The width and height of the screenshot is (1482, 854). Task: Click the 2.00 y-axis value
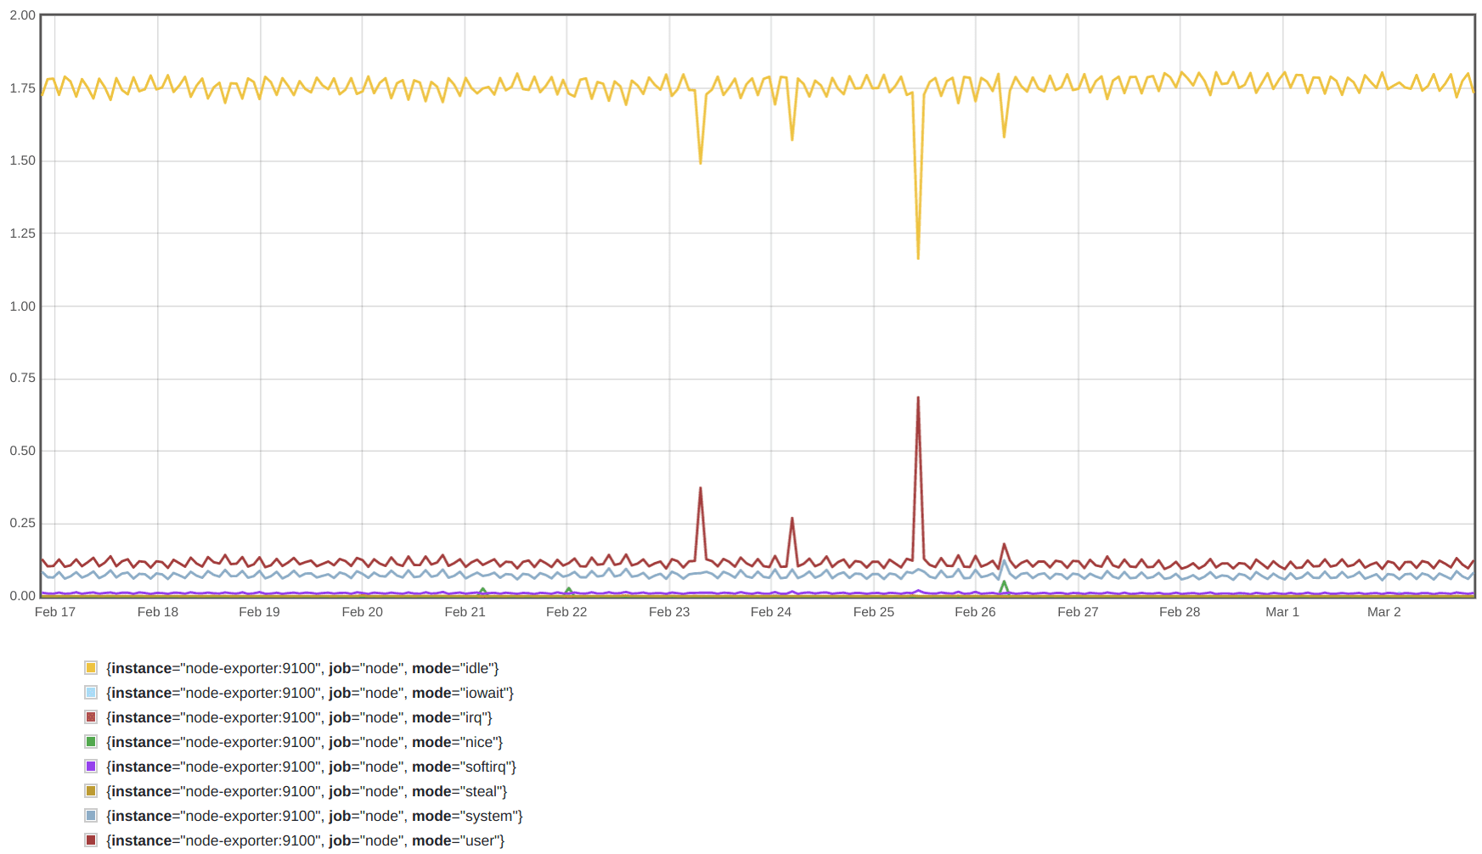[23, 15]
